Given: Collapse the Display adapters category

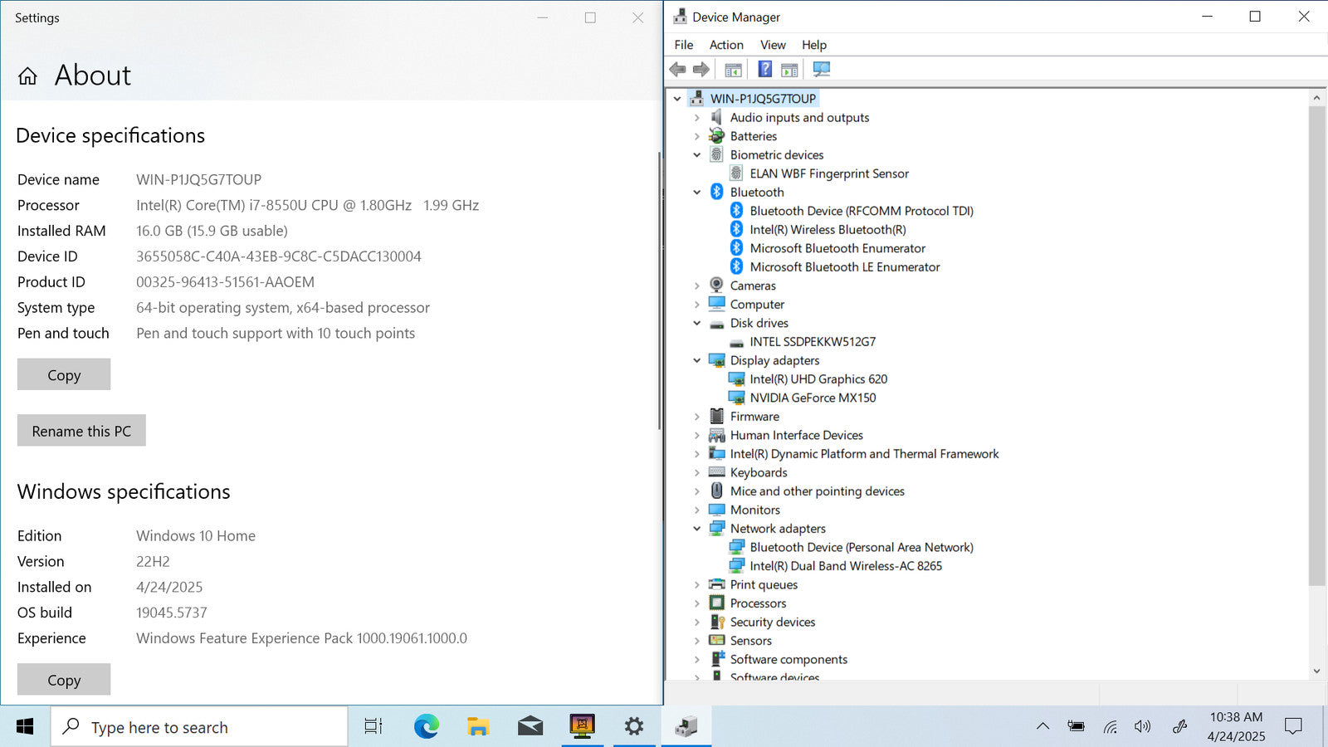Looking at the screenshot, I should tap(697, 360).
